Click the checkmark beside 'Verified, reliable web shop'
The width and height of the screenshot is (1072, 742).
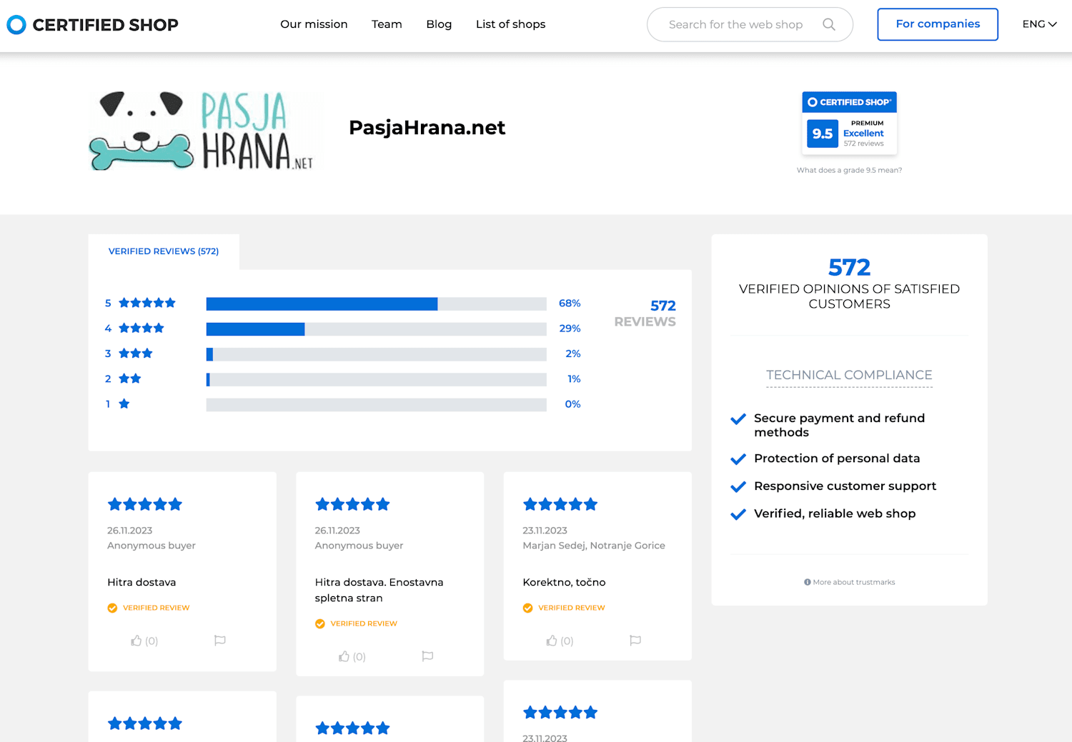[738, 514]
